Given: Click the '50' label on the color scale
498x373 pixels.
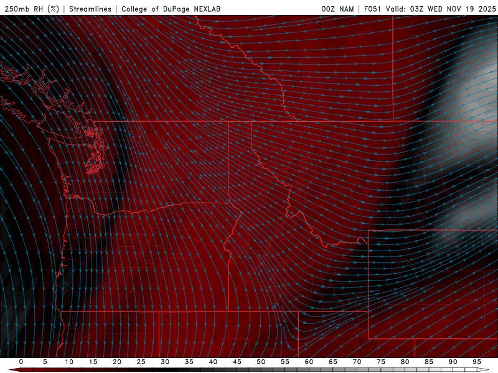Looking at the screenshot, I should coord(261,362).
